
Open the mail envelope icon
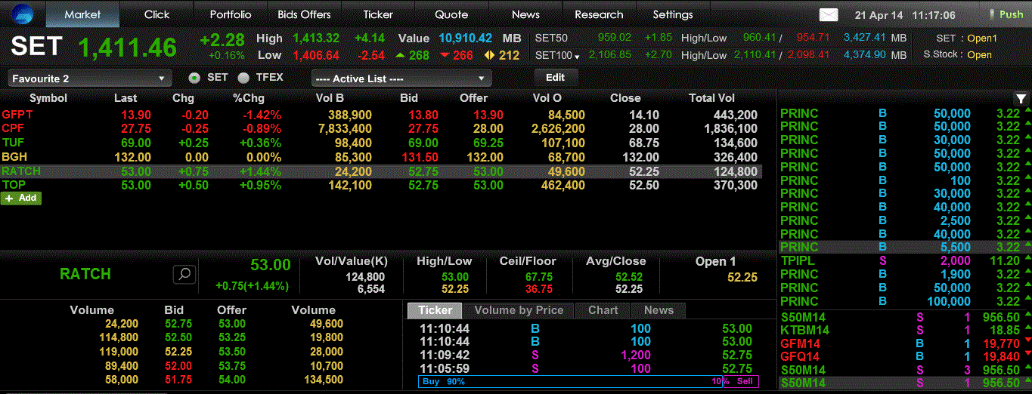point(829,15)
